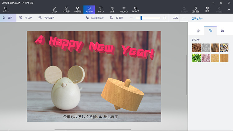Activate the 選択 (Select) tool
Image resolution: width=233 pixels, height=131 pixels.
[8, 18]
